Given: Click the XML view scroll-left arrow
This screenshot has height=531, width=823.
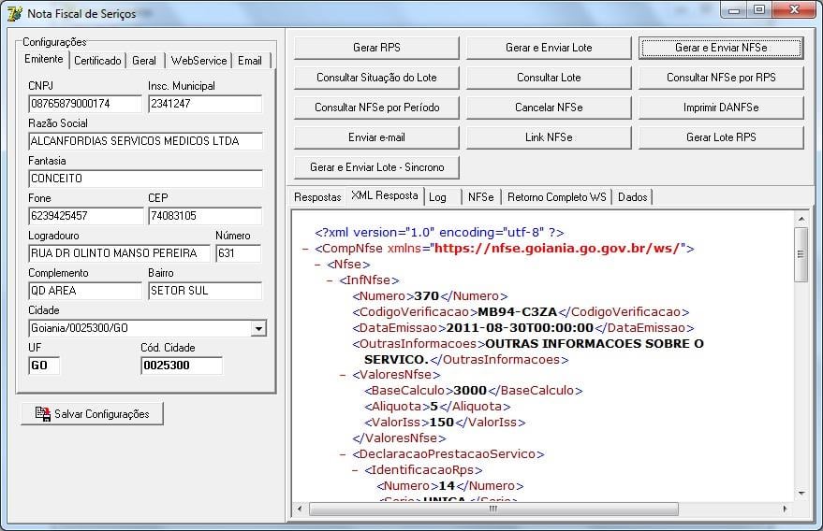Looking at the screenshot, I should tap(300, 509).
